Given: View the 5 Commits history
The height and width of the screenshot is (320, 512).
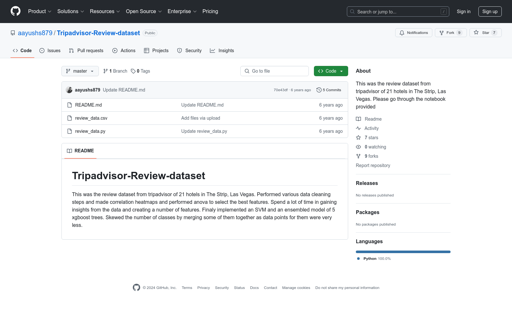Looking at the screenshot, I should 329,90.
